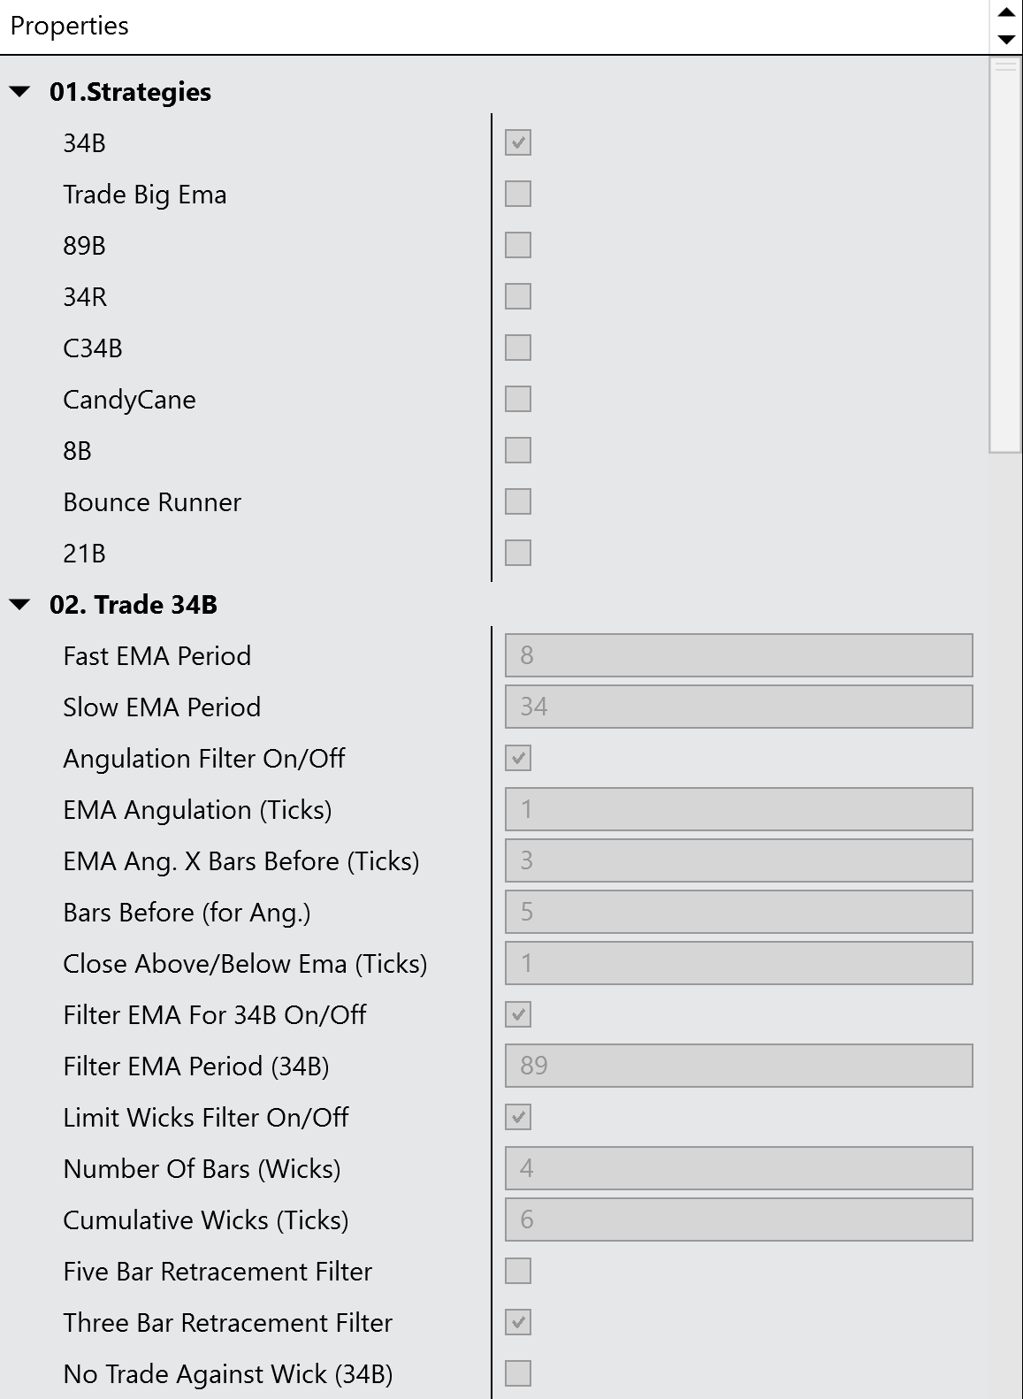
Task: Toggle the Angulation Filter On/Off checkbox
Action: tap(518, 758)
